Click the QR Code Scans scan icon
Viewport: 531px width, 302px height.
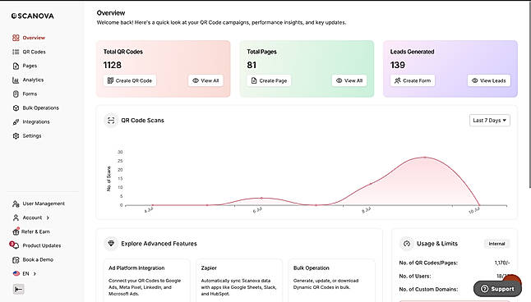tap(111, 121)
